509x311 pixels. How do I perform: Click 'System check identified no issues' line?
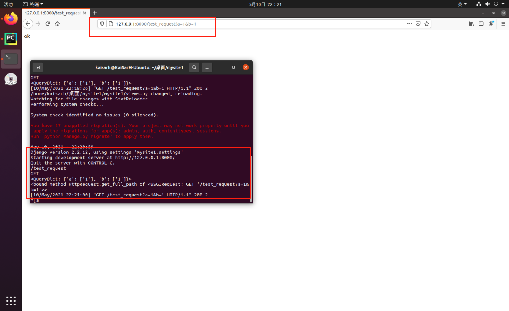[94, 115]
